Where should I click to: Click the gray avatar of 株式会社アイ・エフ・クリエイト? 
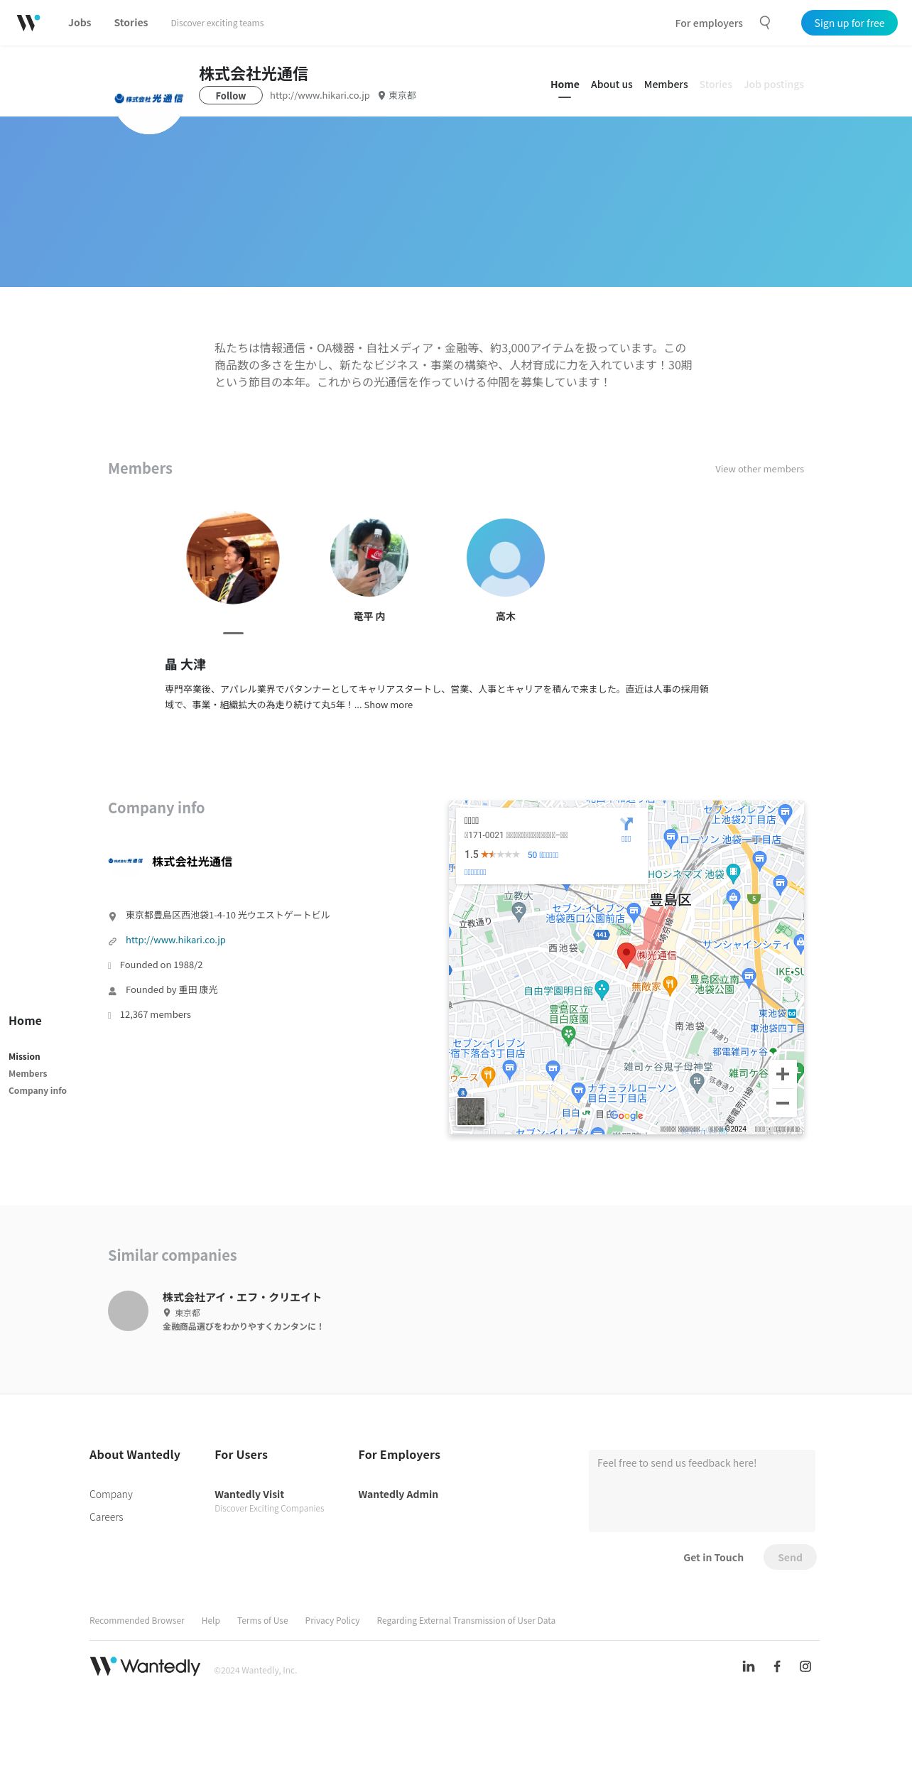pyautogui.click(x=128, y=1311)
